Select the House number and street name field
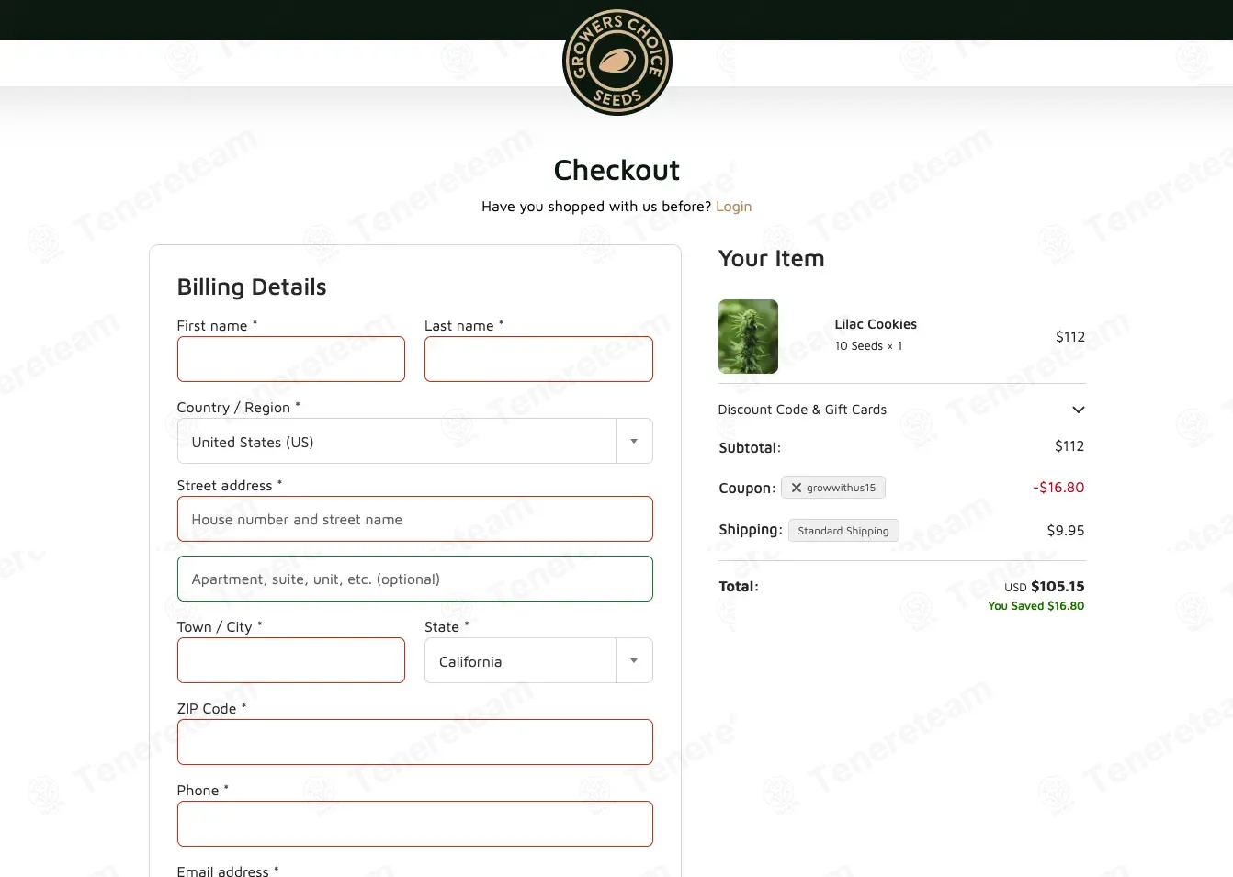The width and height of the screenshot is (1233, 877). (414, 519)
